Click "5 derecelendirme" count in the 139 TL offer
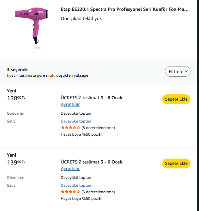Image resolution: width=199 pixels, height=211 pixels. 98,192
